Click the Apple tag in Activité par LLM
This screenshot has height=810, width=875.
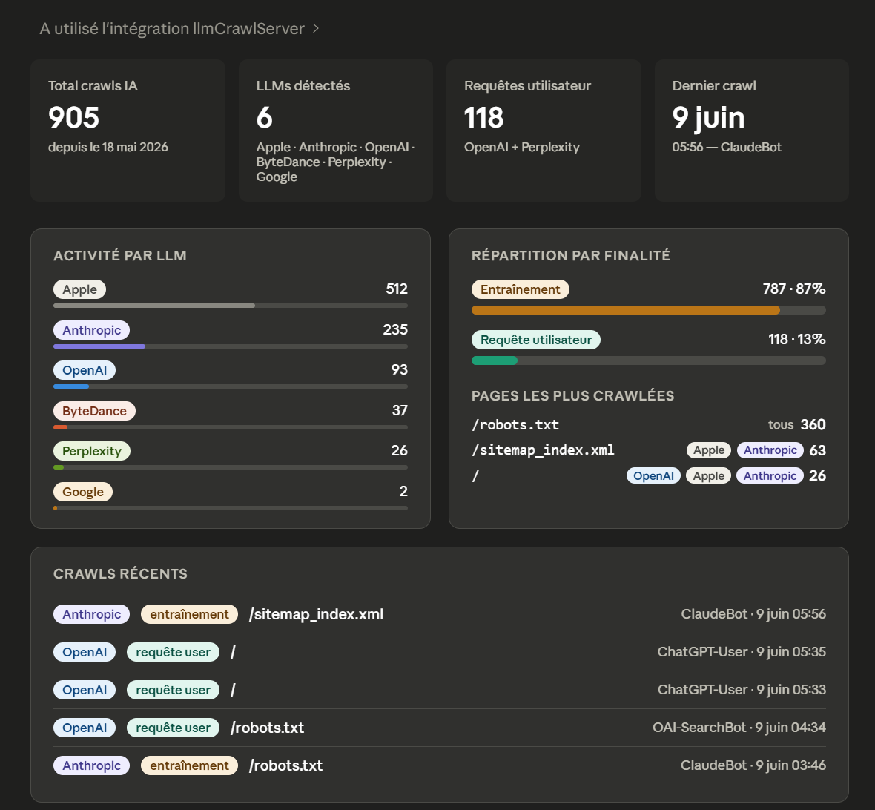click(x=80, y=289)
